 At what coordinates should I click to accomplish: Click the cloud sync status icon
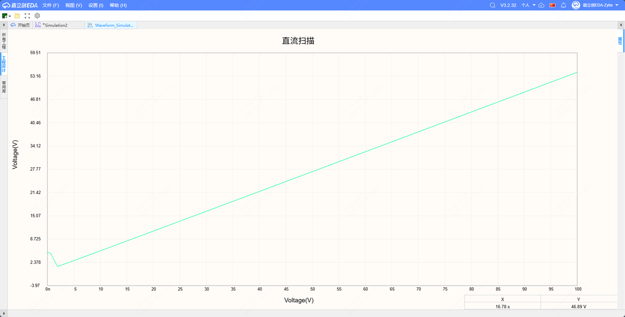point(542,5)
